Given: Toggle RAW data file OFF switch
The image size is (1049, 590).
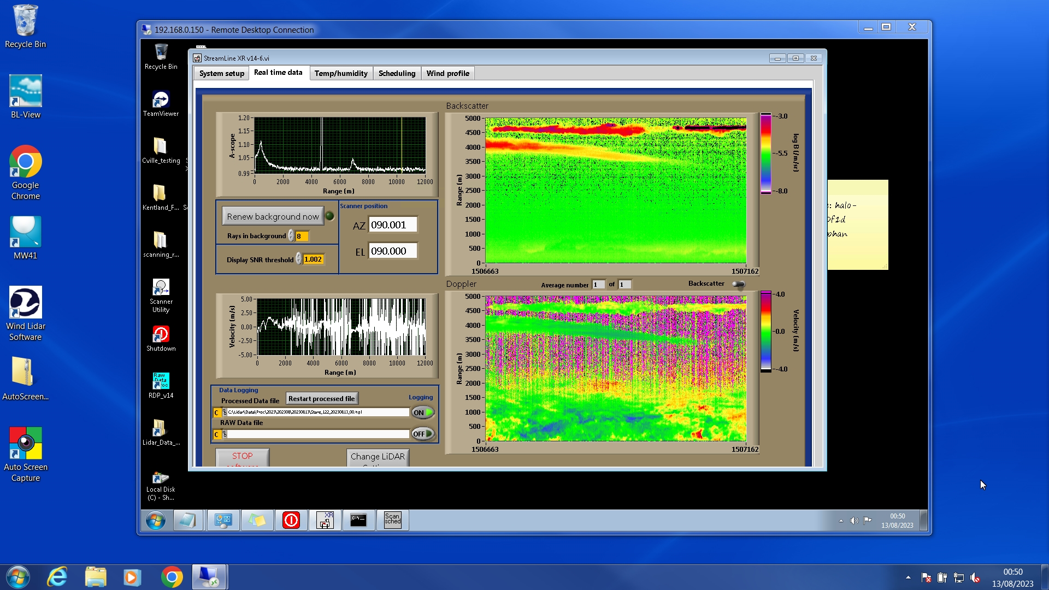Looking at the screenshot, I should coord(423,434).
